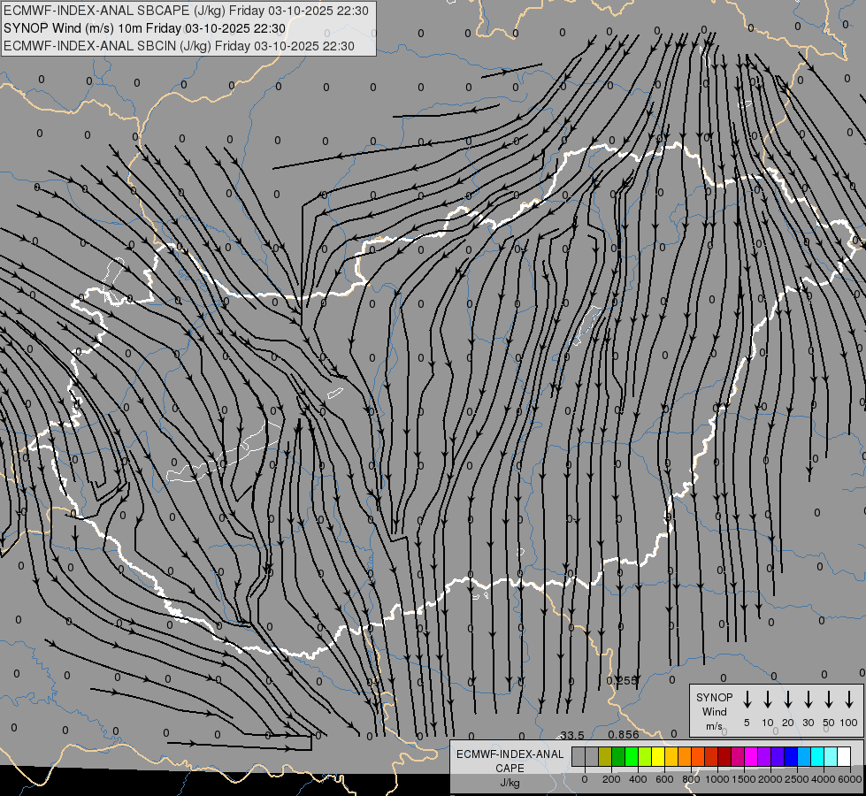866x796 pixels.
Task: Click the 33.5 value on the map
Action: click(x=571, y=735)
